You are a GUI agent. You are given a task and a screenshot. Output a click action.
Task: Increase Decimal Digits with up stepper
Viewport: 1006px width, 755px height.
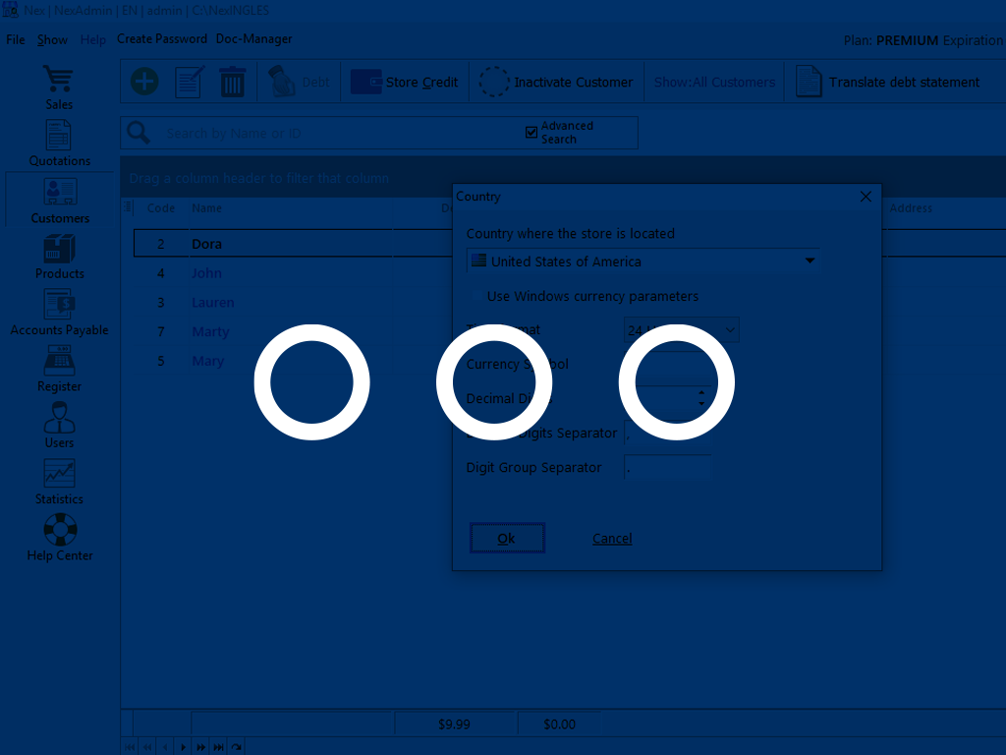point(700,391)
